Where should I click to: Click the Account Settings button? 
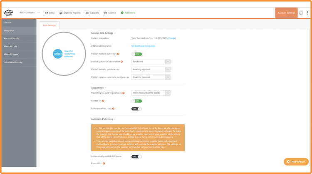pos(286,13)
